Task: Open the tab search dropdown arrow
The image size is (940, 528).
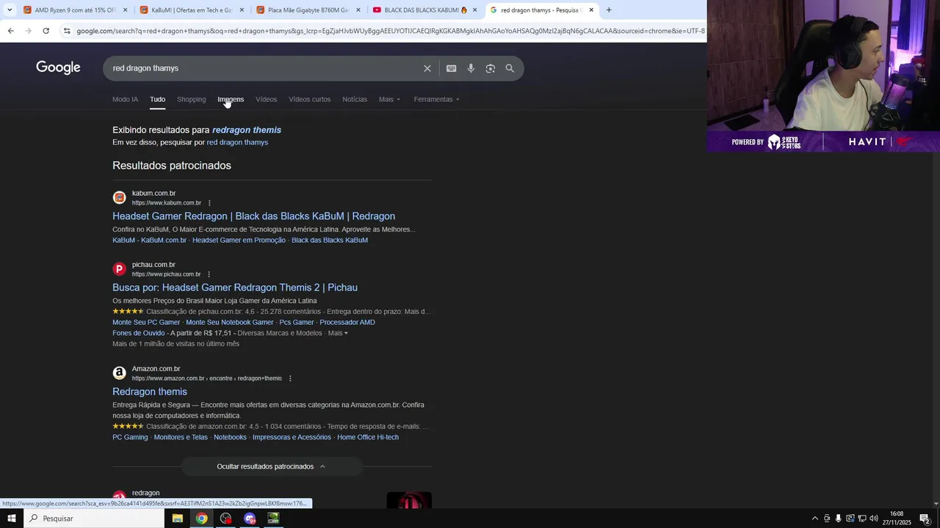Action: [10, 10]
